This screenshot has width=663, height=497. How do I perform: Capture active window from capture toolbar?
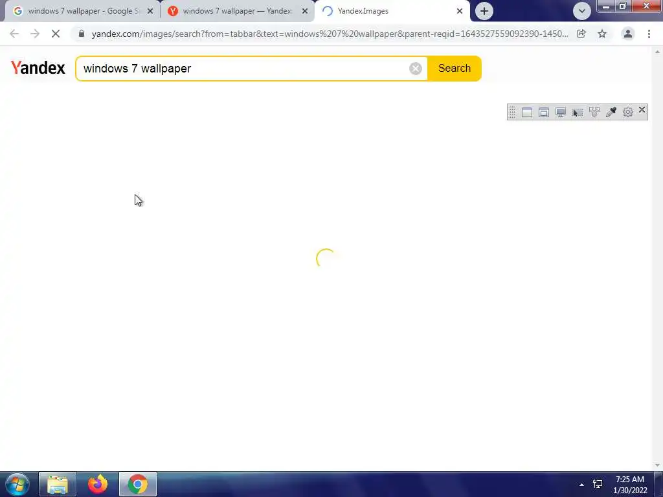pos(527,112)
